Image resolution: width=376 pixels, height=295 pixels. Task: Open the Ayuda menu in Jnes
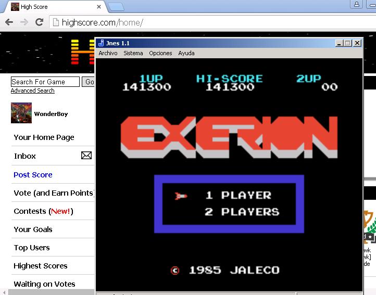pos(186,53)
